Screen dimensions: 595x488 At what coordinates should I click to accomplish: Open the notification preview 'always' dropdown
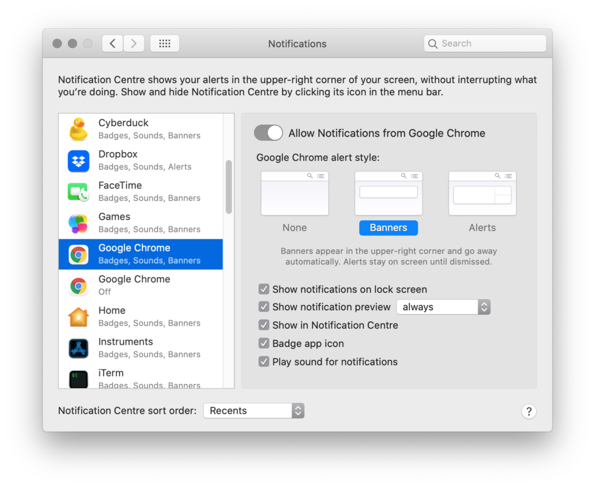point(443,307)
